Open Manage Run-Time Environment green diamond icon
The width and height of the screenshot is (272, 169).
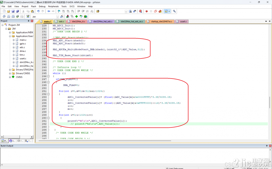point(77,16)
